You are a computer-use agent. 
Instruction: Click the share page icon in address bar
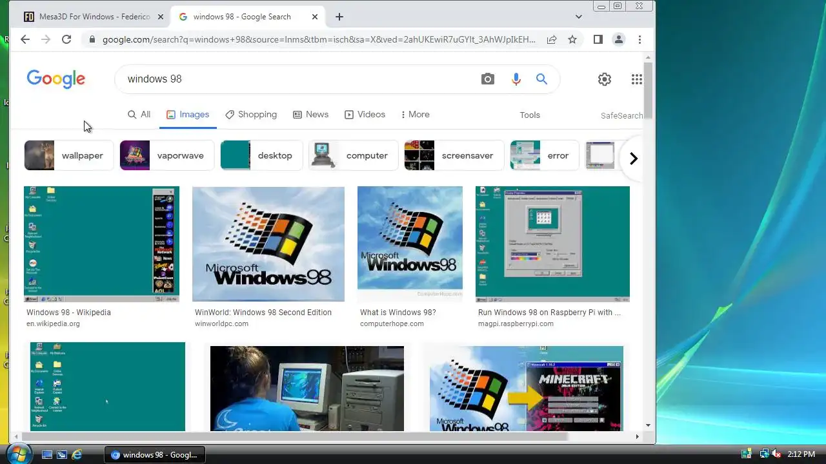click(x=552, y=39)
